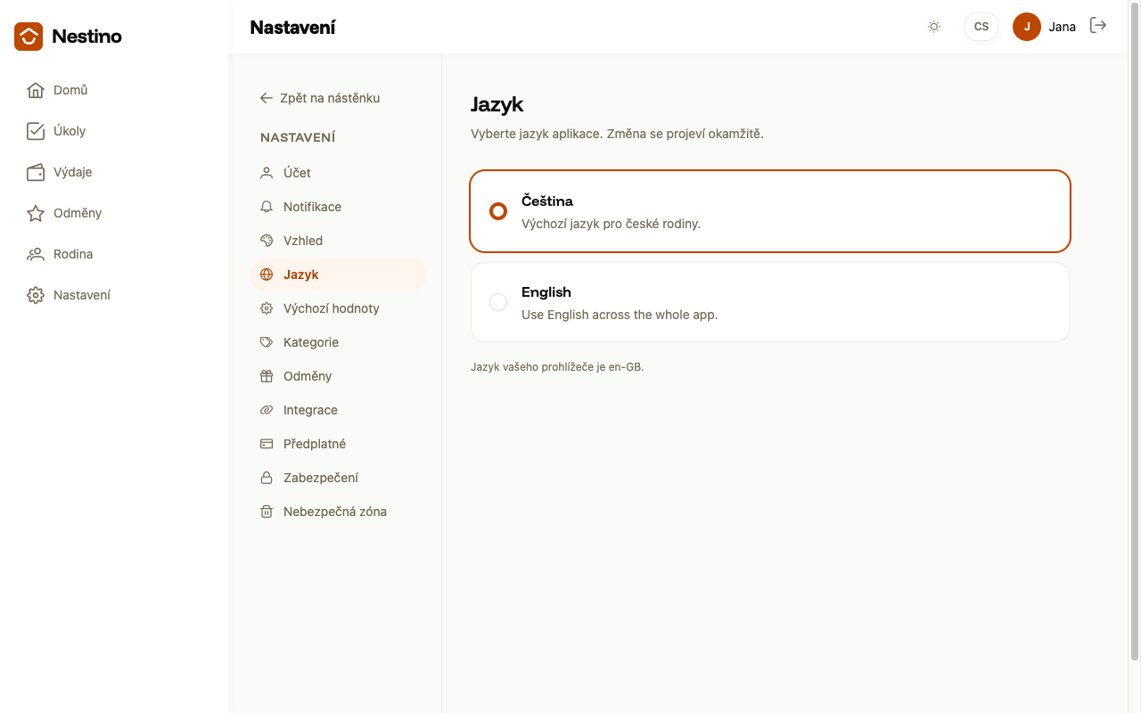Select the English radio button
Screen dimensions: 1141x713
click(498, 302)
